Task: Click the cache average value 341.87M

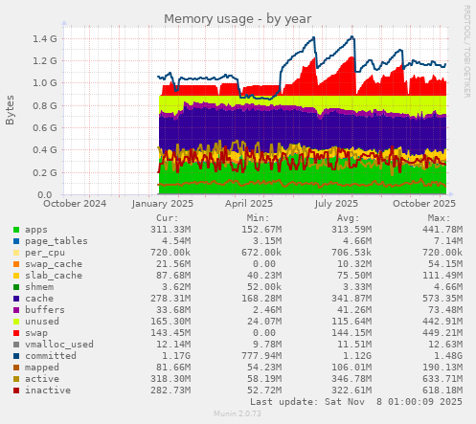Action: (x=351, y=299)
